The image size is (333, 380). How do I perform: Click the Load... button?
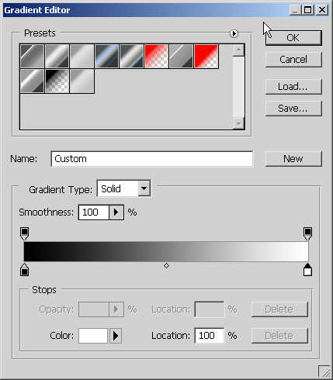pyautogui.click(x=293, y=87)
